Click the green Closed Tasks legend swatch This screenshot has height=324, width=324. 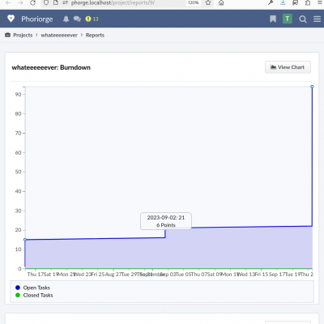pyautogui.click(x=18, y=295)
